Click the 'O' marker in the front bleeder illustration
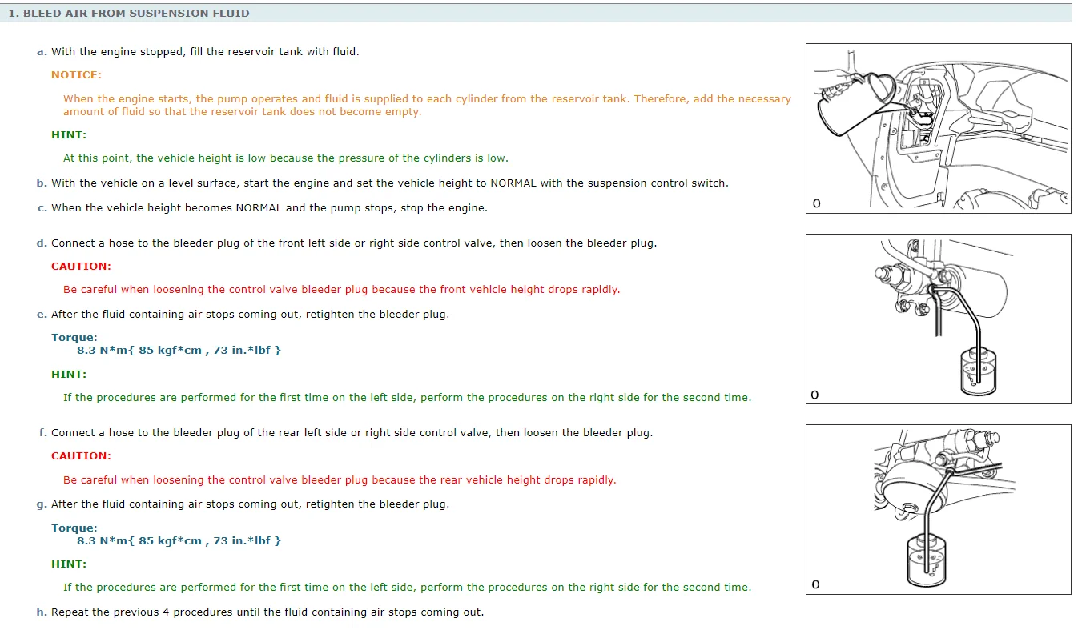Image resolution: width=1090 pixels, height=642 pixels. 814,395
